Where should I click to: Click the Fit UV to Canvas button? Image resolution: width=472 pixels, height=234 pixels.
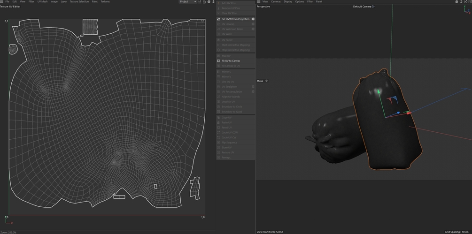(x=236, y=60)
